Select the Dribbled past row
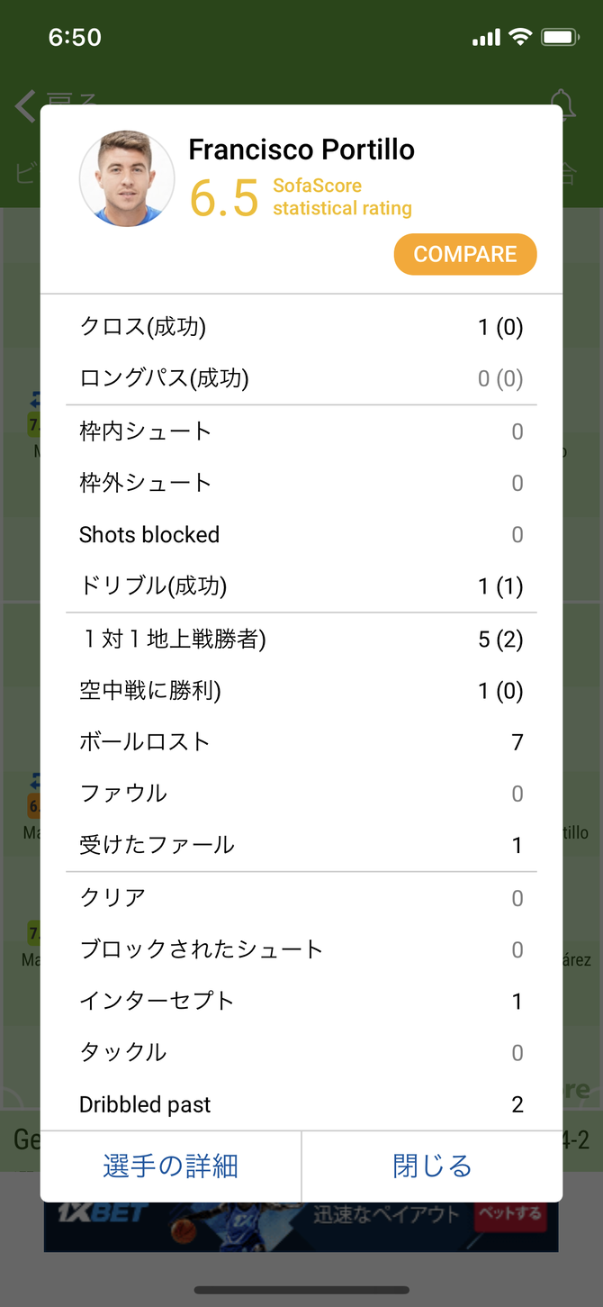Viewport: 603px width, 1307px height. coord(301,1104)
